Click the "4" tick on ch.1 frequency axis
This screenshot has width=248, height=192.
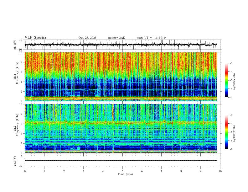pos(22,82)
